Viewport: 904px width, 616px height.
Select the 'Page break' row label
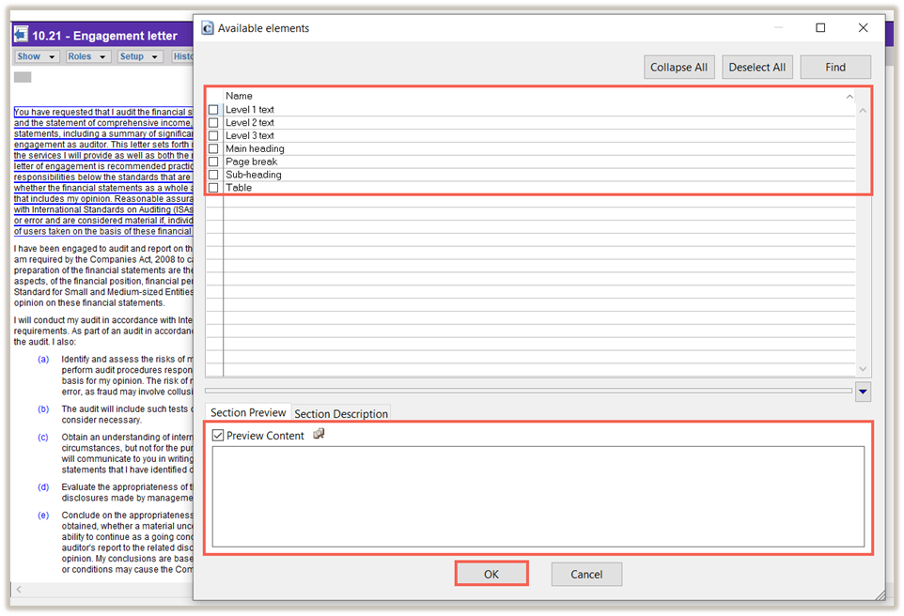(x=251, y=162)
